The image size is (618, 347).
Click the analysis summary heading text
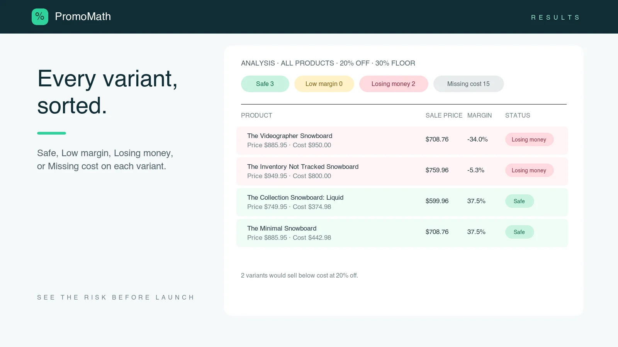pyautogui.click(x=328, y=63)
